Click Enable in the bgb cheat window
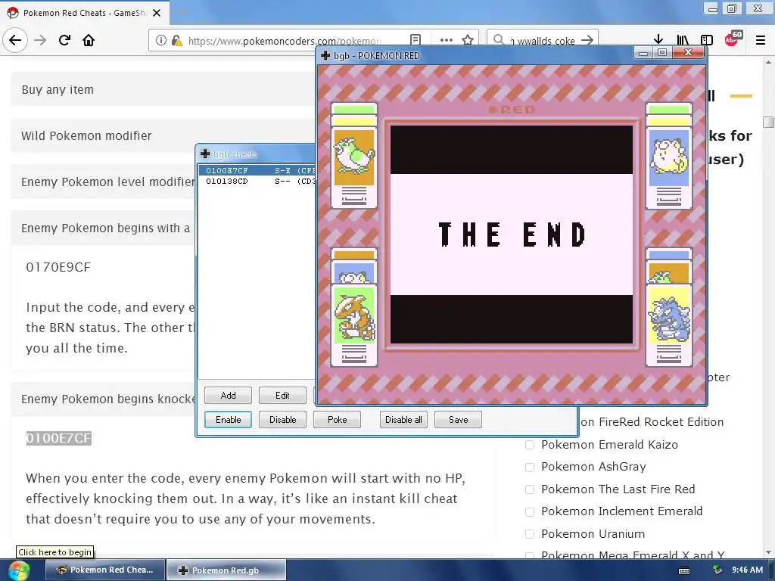 tap(228, 419)
